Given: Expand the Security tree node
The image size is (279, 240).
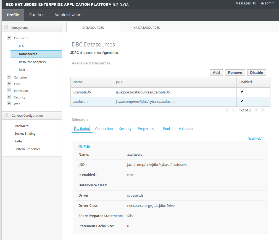Looking at the screenshot, I should (x=9, y=97).
